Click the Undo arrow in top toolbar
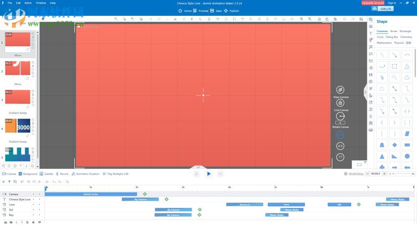This screenshot has width=417, height=225. [345, 19]
